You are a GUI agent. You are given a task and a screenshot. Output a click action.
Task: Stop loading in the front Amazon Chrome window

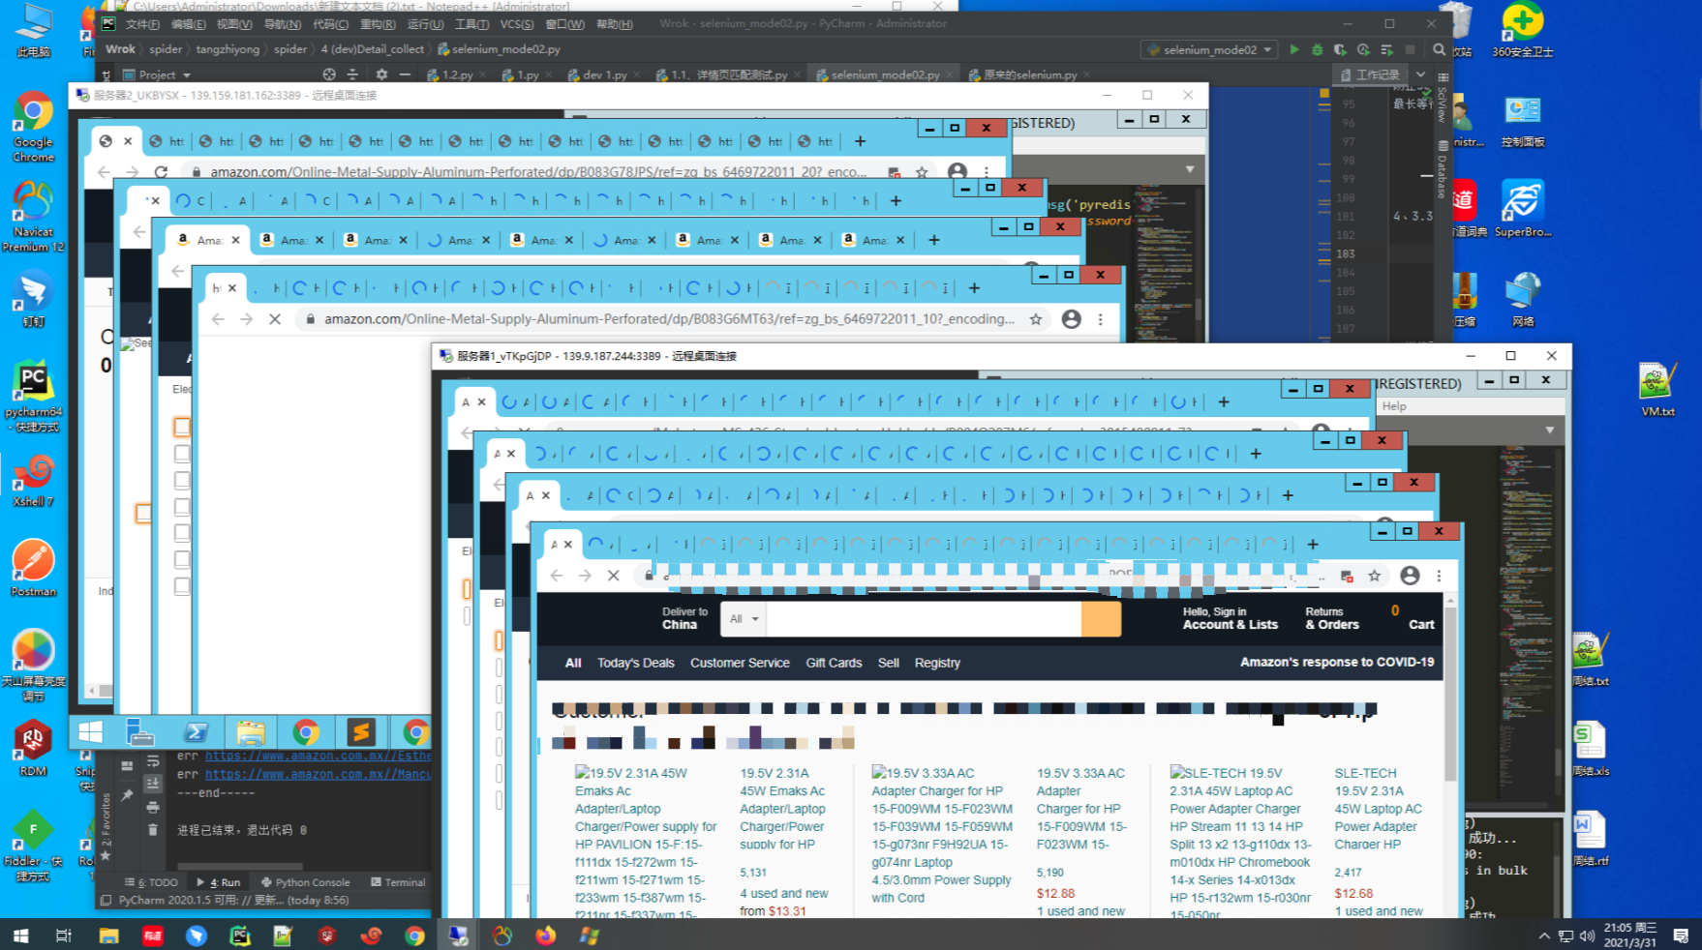pyautogui.click(x=614, y=576)
